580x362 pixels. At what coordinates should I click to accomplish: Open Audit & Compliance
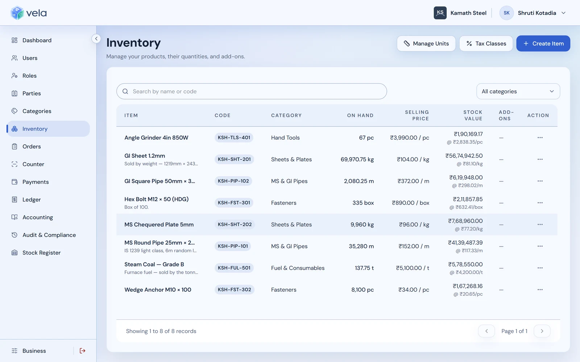coord(48,235)
